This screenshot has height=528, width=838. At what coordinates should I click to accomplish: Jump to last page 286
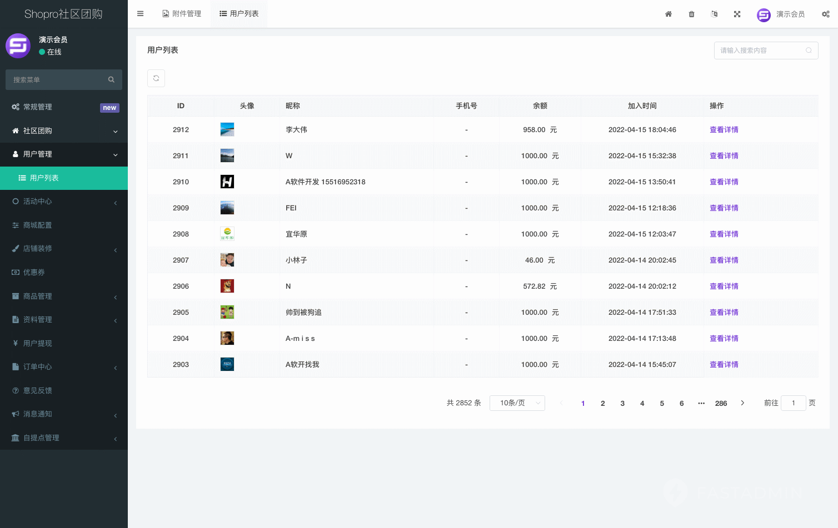coord(721,403)
